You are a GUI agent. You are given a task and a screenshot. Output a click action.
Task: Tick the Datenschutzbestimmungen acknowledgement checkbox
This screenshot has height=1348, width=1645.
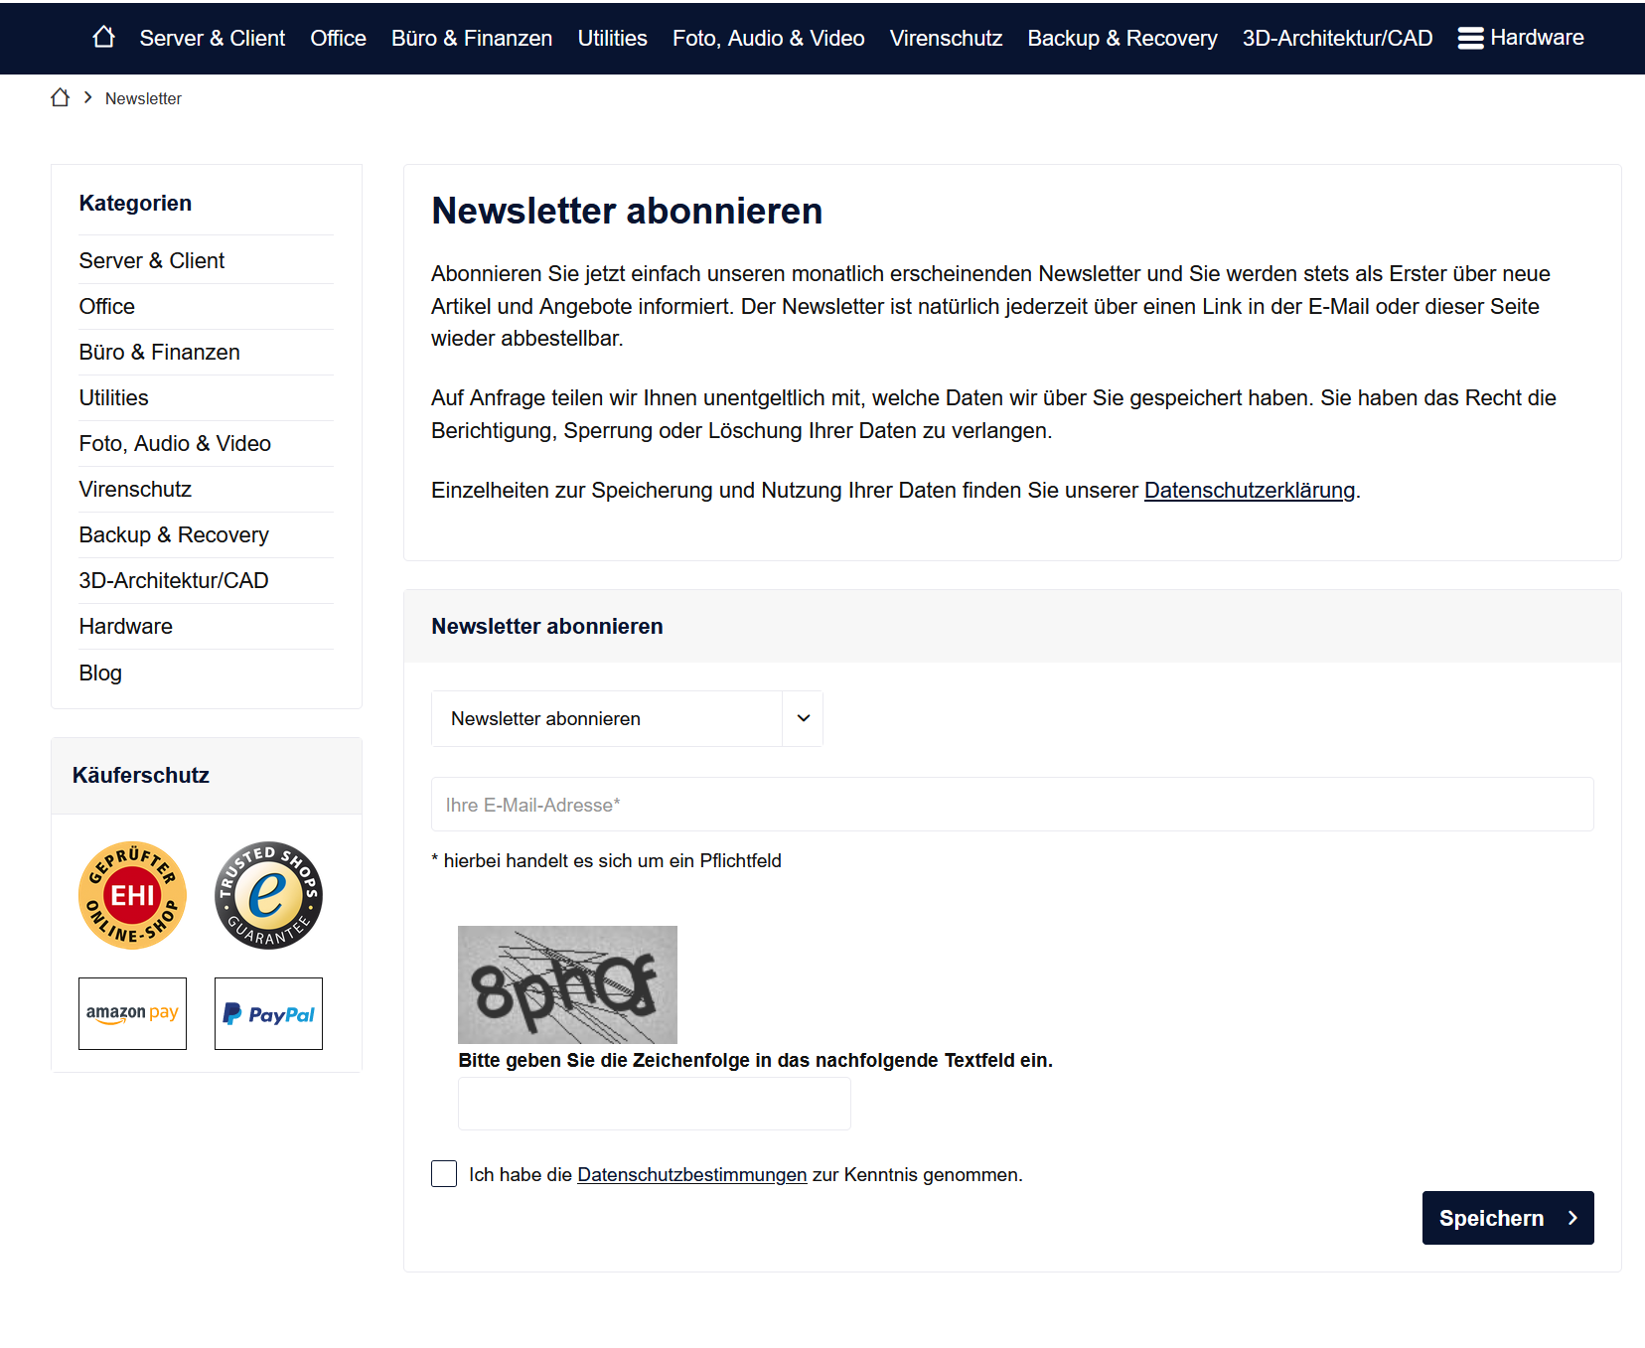[x=444, y=1173]
